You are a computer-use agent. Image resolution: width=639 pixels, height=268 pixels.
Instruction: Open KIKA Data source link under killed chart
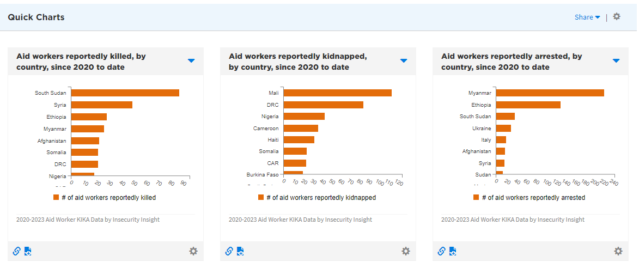(x=88, y=220)
